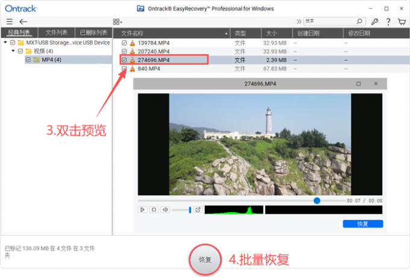Screen dimensions: 410x277
Task: Switch to the 经典列表 tab
Action: 19,33
